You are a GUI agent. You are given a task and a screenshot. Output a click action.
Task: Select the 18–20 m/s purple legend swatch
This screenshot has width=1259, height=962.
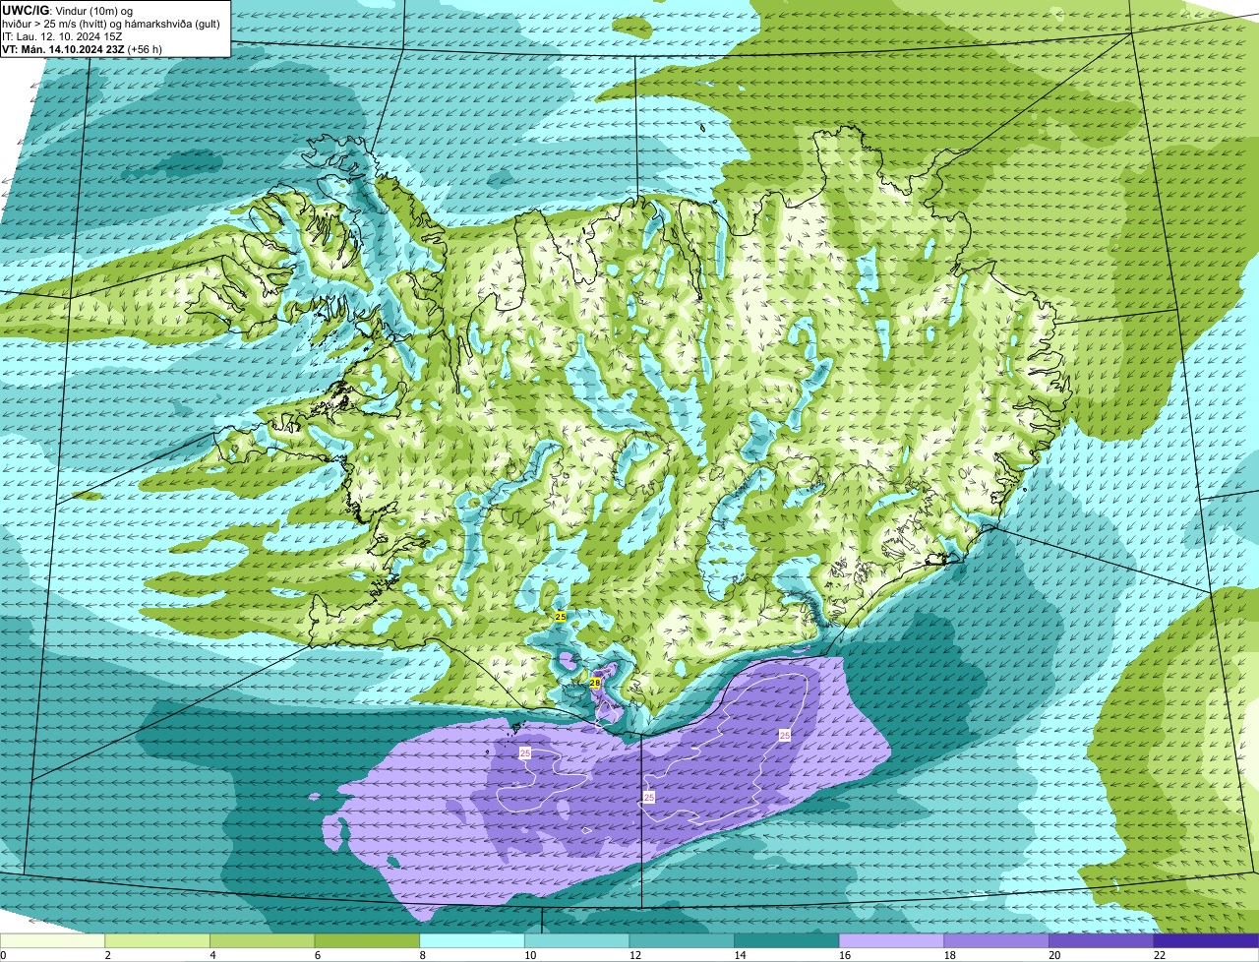pyautogui.click(x=996, y=941)
